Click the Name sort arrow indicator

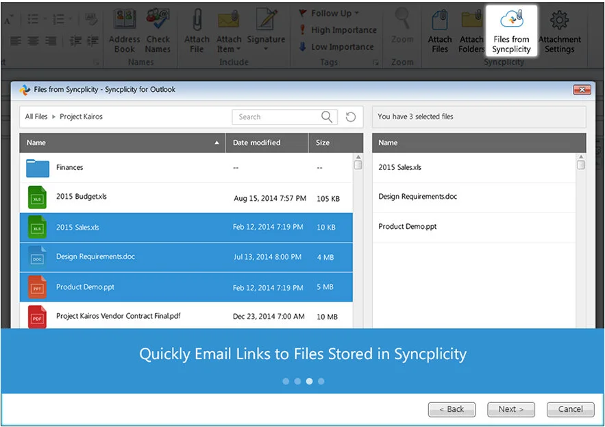pos(217,143)
